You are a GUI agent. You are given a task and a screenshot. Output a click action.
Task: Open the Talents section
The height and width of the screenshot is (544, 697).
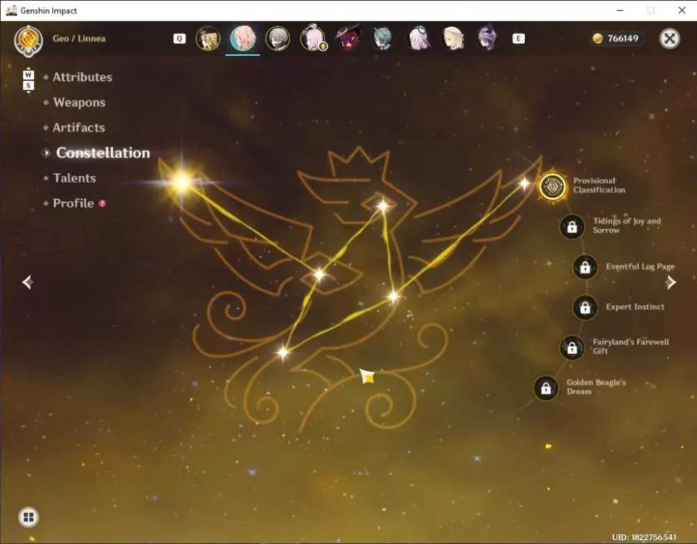pos(75,178)
